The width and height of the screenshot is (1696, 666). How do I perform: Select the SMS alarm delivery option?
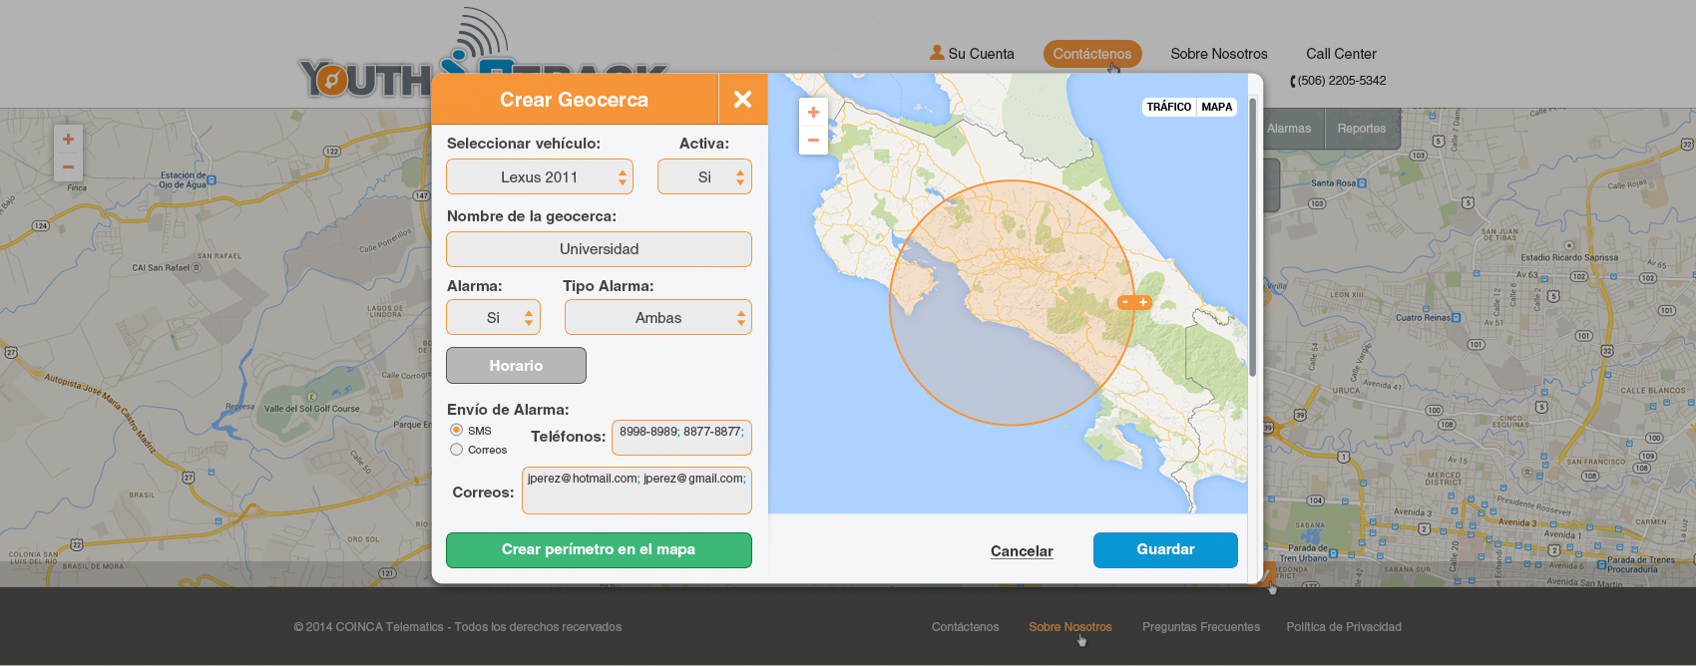(457, 430)
